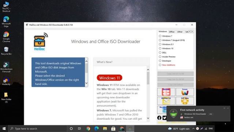Image resolution: width=234 pixels, height=132 pixels.
Task: Select the Windows 8.1 radio button
Action: [x=160, y=44]
